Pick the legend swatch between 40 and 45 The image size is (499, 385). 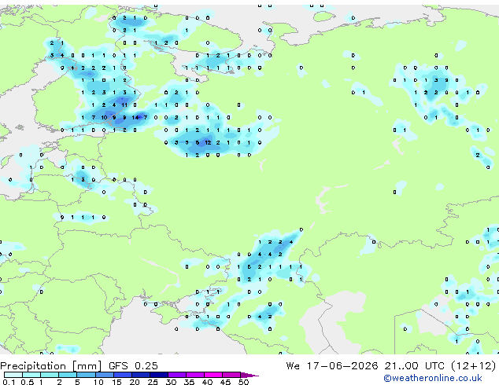click(213, 375)
